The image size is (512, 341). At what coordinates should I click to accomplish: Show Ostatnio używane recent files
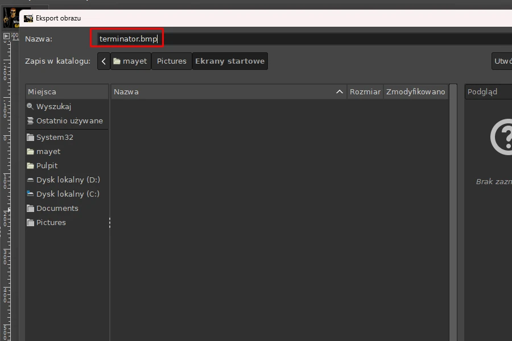click(67, 120)
